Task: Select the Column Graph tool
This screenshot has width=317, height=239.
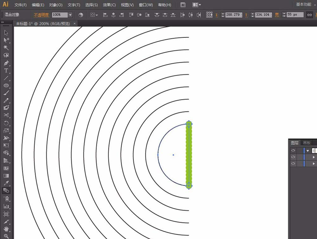Action: point(6,206)
